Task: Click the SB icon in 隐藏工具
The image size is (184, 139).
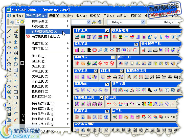Action: tap(106, 117)
